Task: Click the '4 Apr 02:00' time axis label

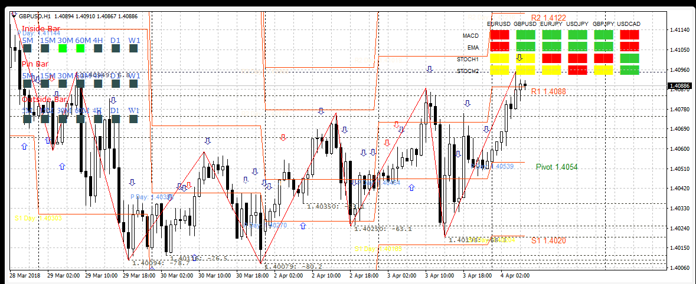Action: tap(515, 275)
